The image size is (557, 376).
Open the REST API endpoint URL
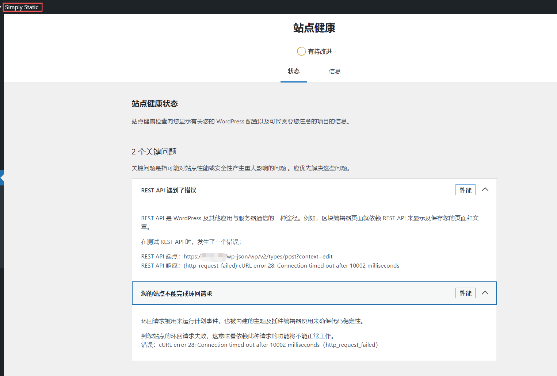pos(258,256)
